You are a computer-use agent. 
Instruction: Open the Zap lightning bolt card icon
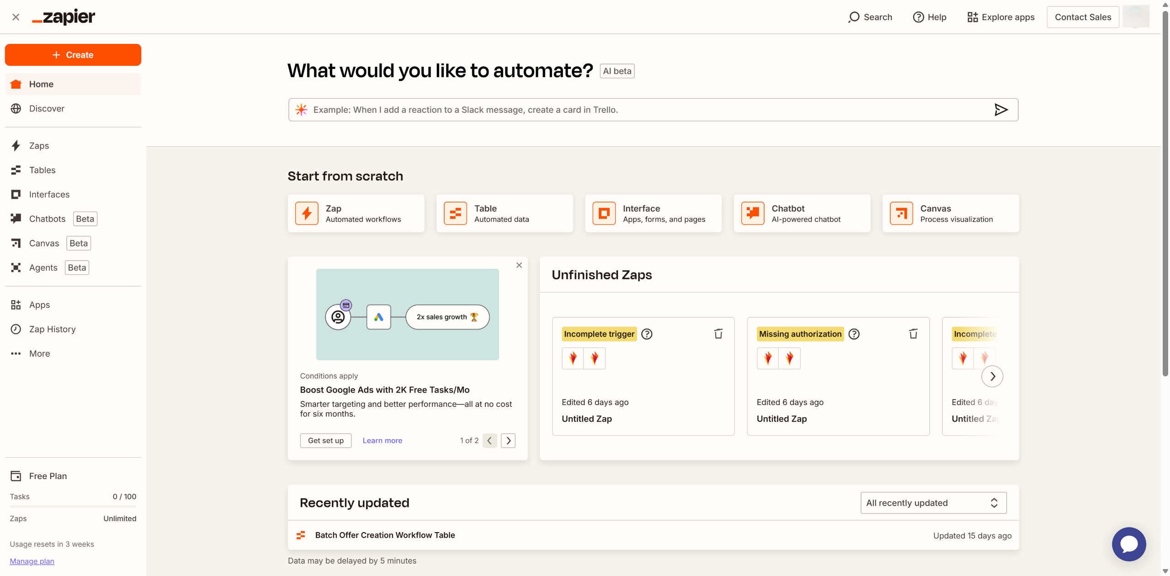307,213
